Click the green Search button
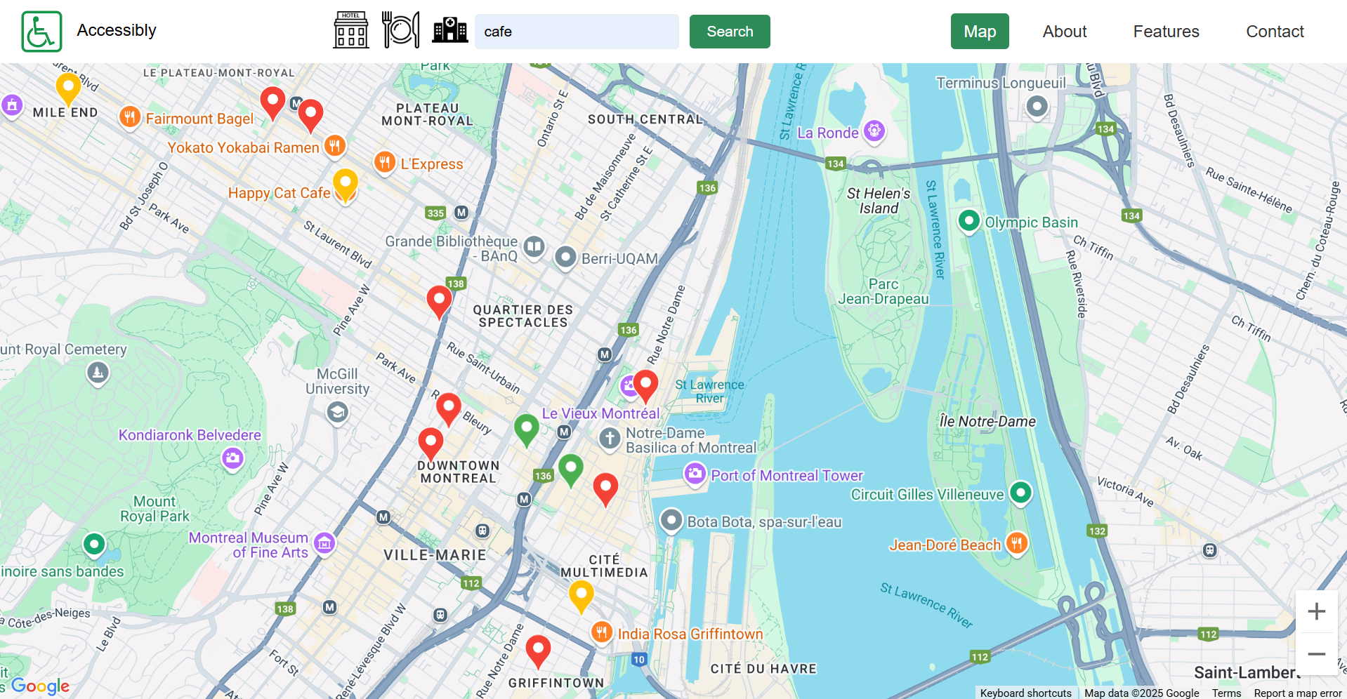Viewport: 1347px width, 699px height. pyautogui.click(x=730, y=32)
